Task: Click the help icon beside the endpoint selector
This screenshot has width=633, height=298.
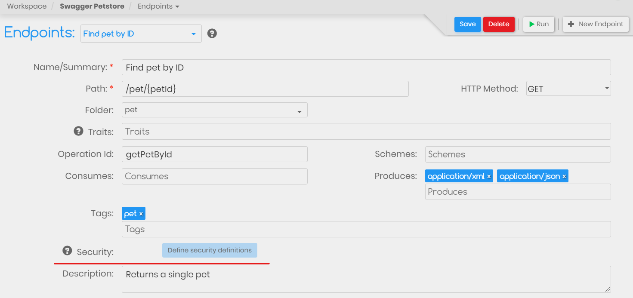Action: point(212,34)
